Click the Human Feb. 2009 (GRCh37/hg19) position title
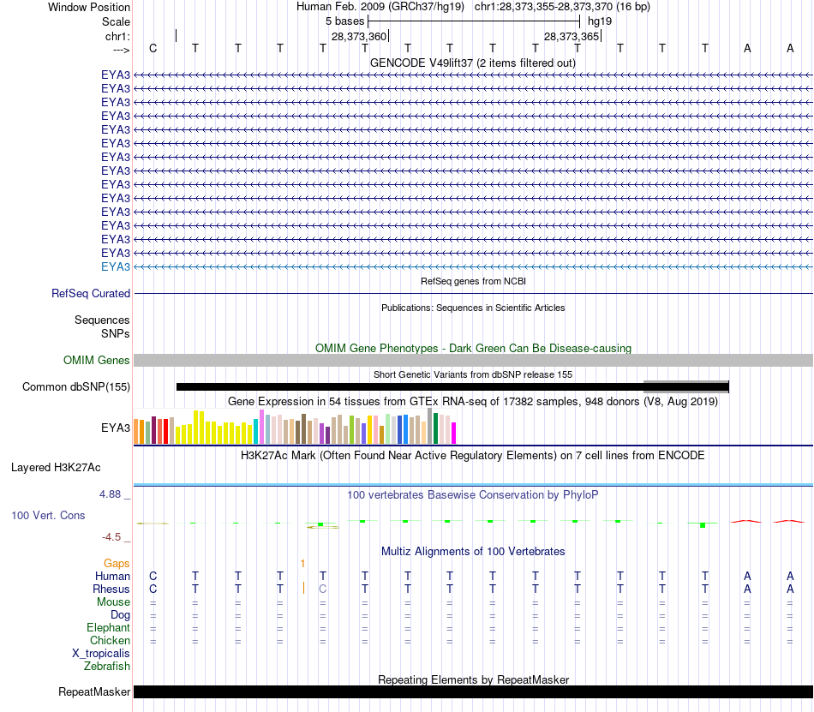 click(x=380, y=7)
